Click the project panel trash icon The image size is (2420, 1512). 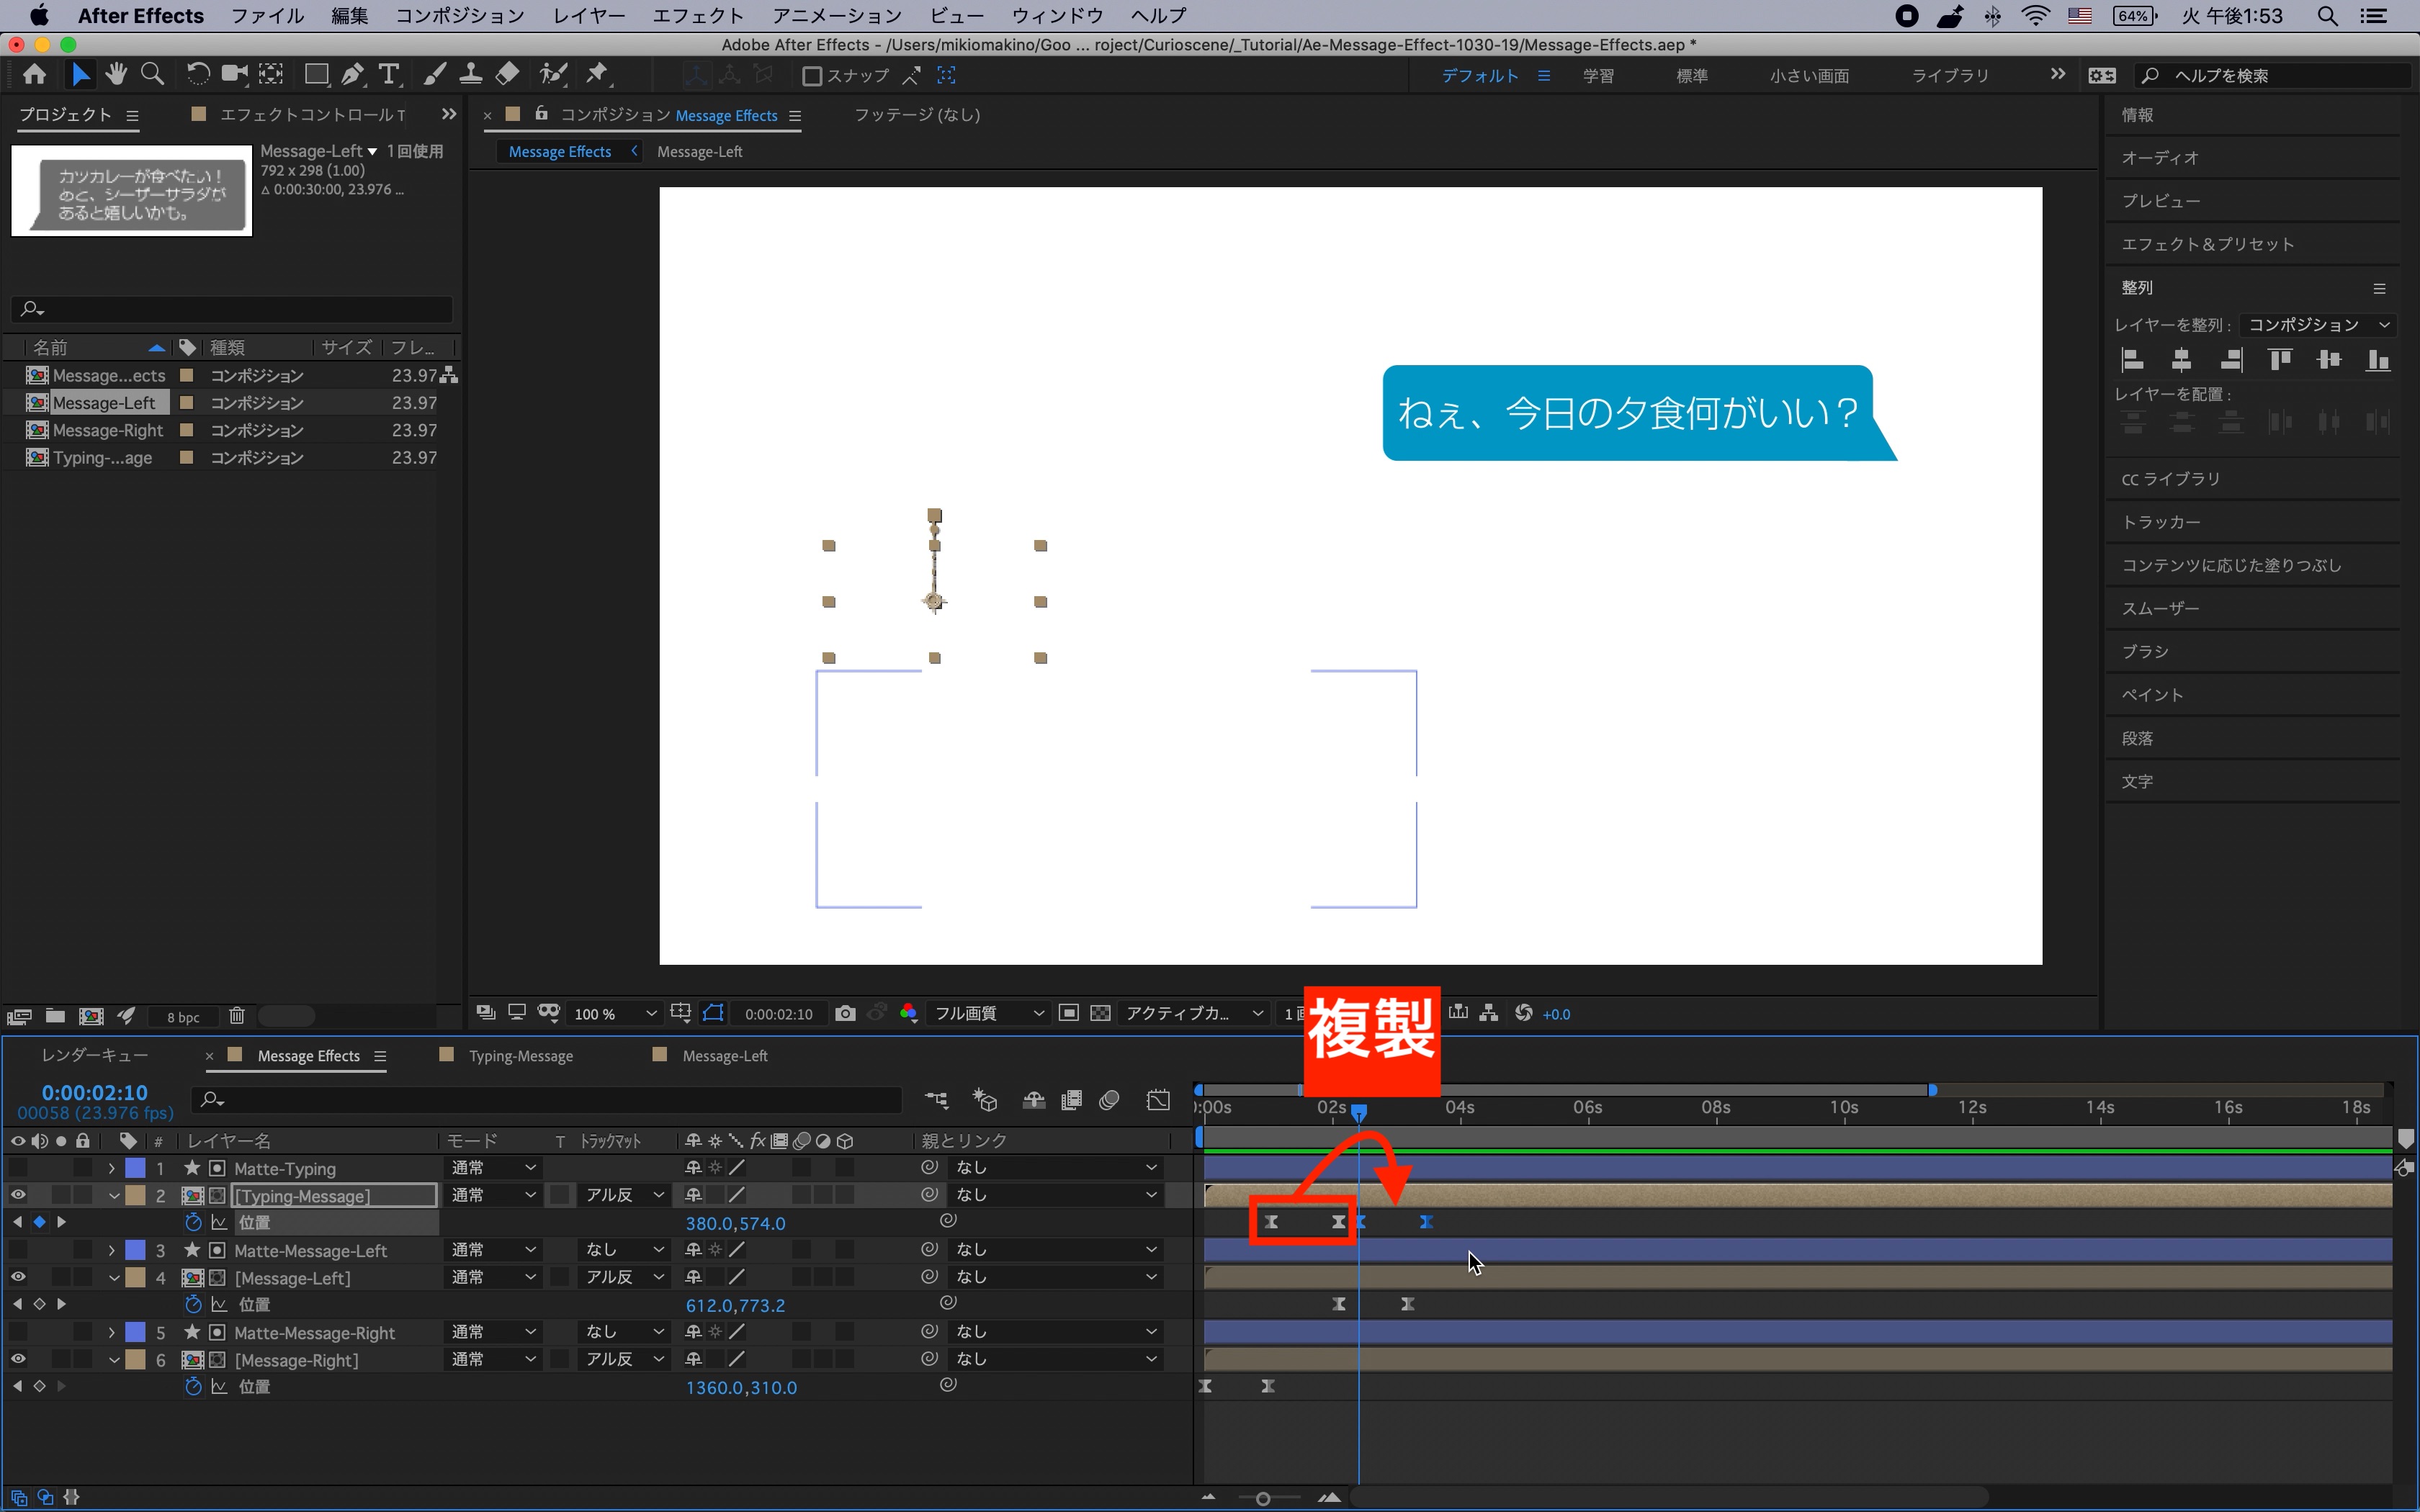click(x=237, y=1016)
